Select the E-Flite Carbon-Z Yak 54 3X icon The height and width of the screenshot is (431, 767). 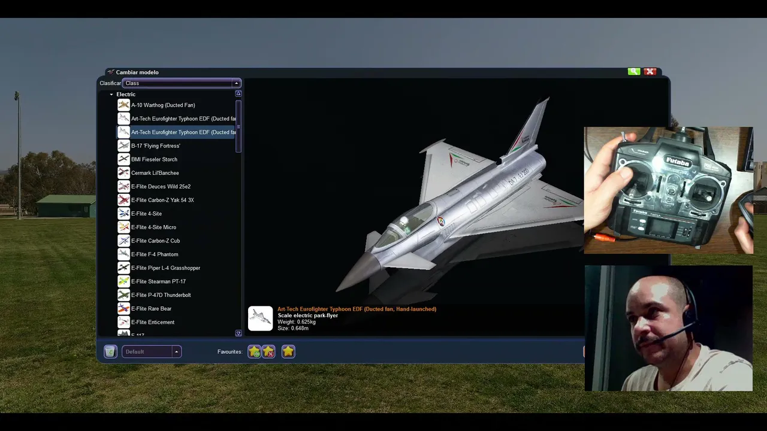[x=123, y=200]
